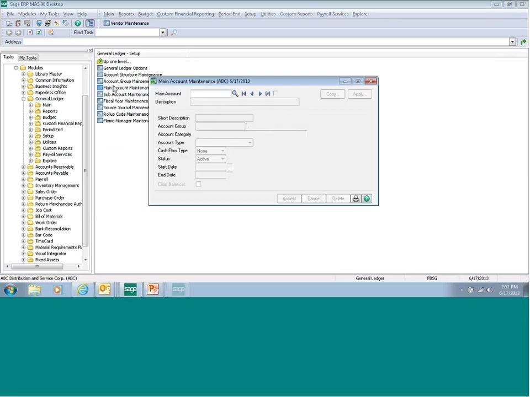Click the green Go arrow beside Address
Image resolution: width=530 pixels, height=397 pixels.
523,42
